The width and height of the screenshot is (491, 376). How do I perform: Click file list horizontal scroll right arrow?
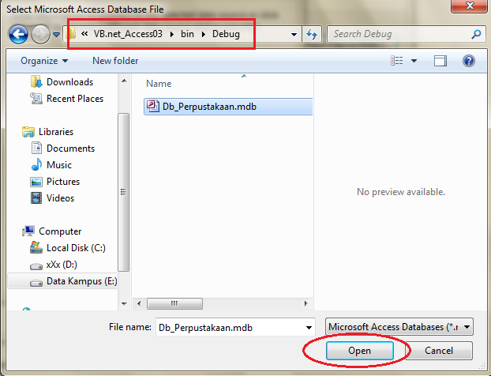[306, 303]
